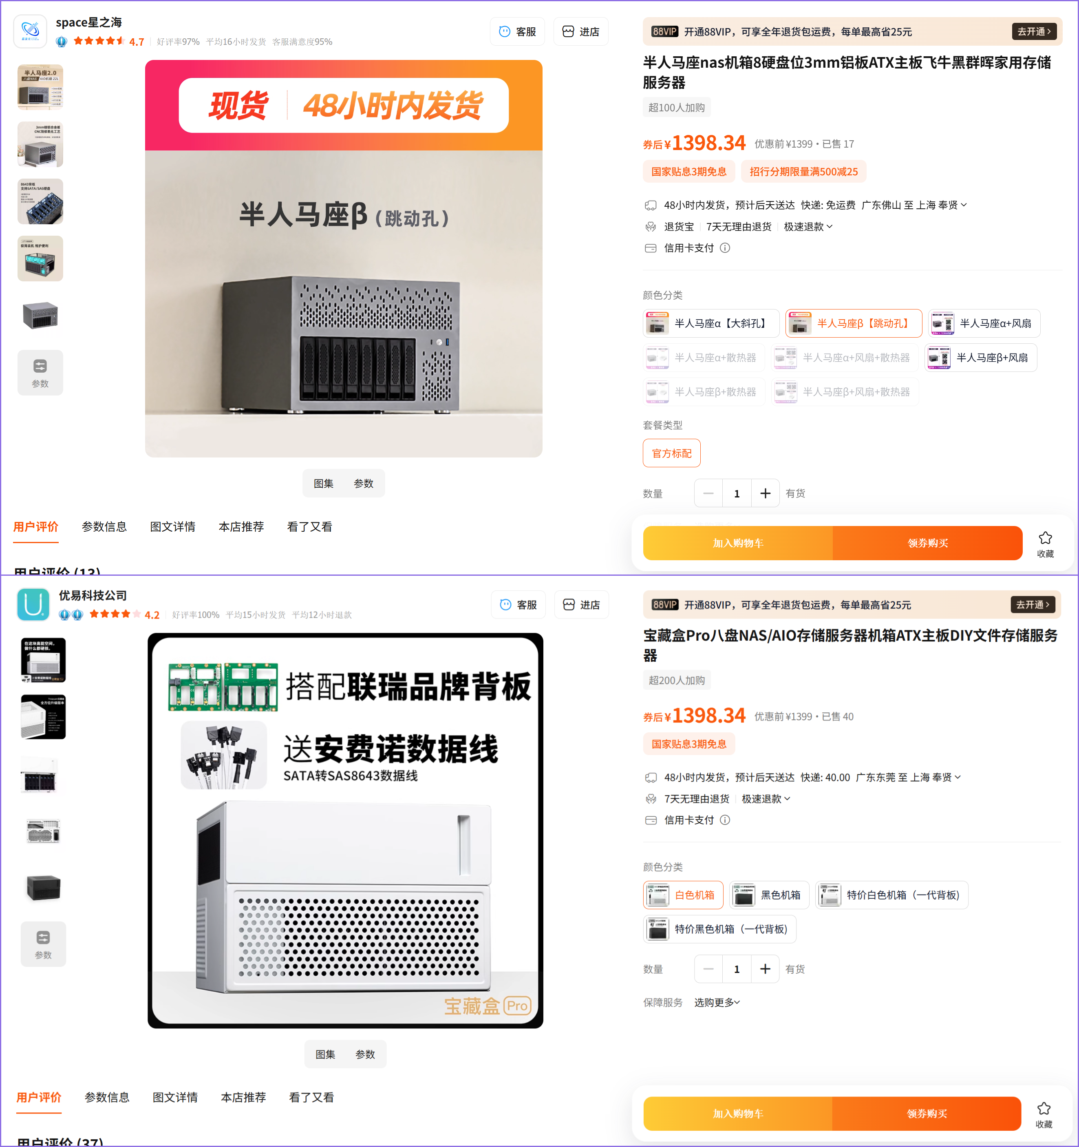Image resolution: width=1079 pixels, height=1147 pixels.
Task: Click 加入购物车 for the 宝藏盒Pro case
Action: [x=737, y=1114]
